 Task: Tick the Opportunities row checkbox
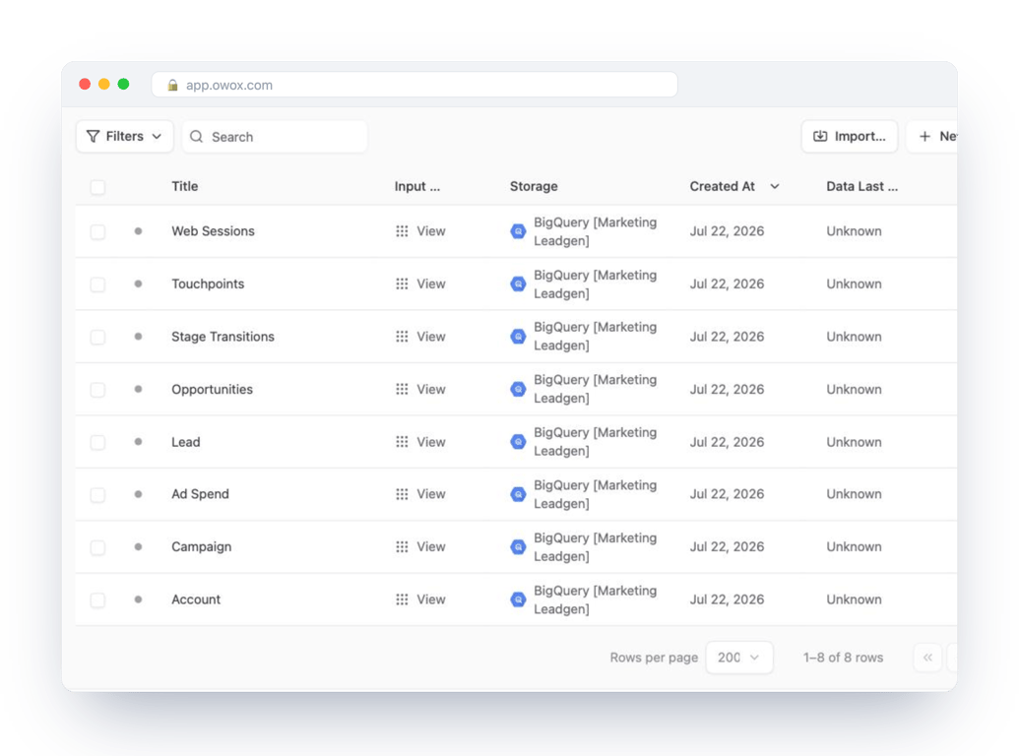tap(97, 390)
